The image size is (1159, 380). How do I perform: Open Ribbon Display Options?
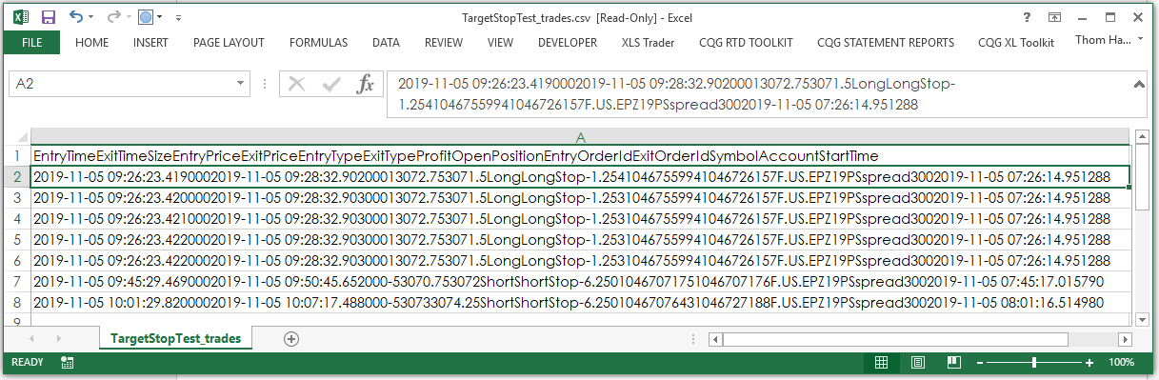pyautogui.click(x=1054, y=16)
